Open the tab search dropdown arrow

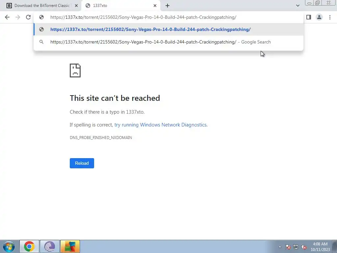(298, 6)
